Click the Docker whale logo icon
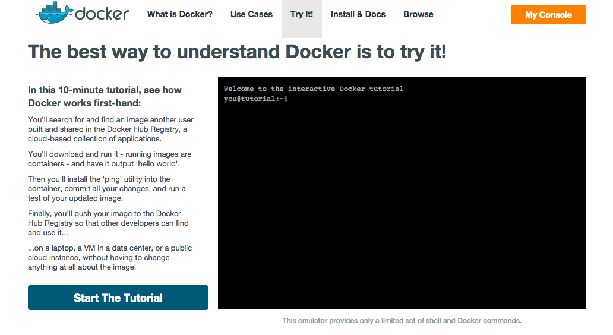 (x=53, y=14)
